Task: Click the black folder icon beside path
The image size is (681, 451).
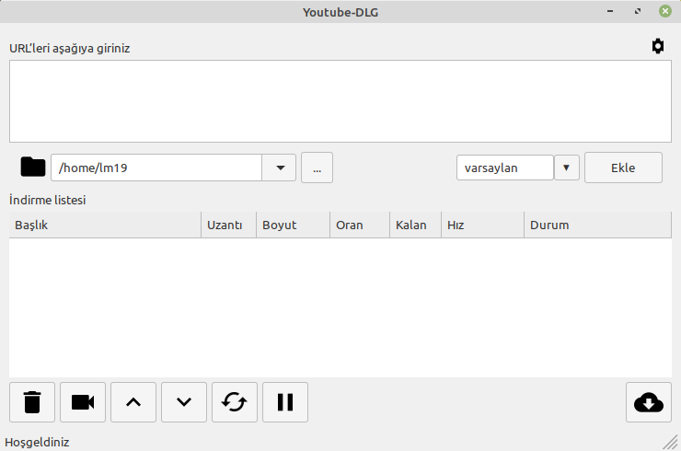Action: click(33, 167)
